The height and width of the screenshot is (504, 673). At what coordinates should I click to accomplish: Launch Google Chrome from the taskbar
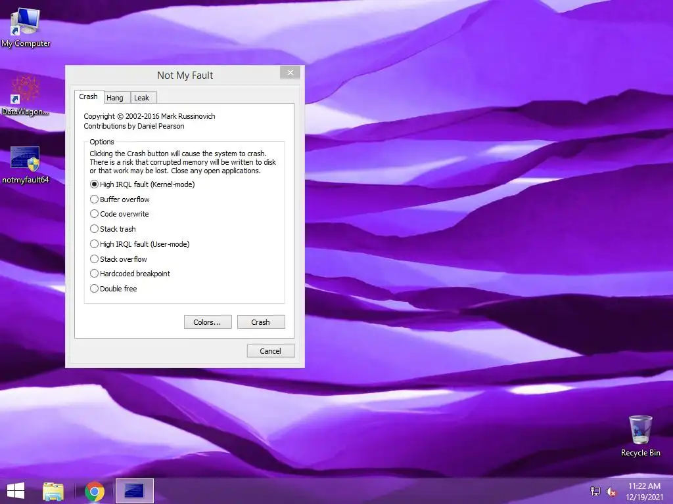[x=95, y=491]
